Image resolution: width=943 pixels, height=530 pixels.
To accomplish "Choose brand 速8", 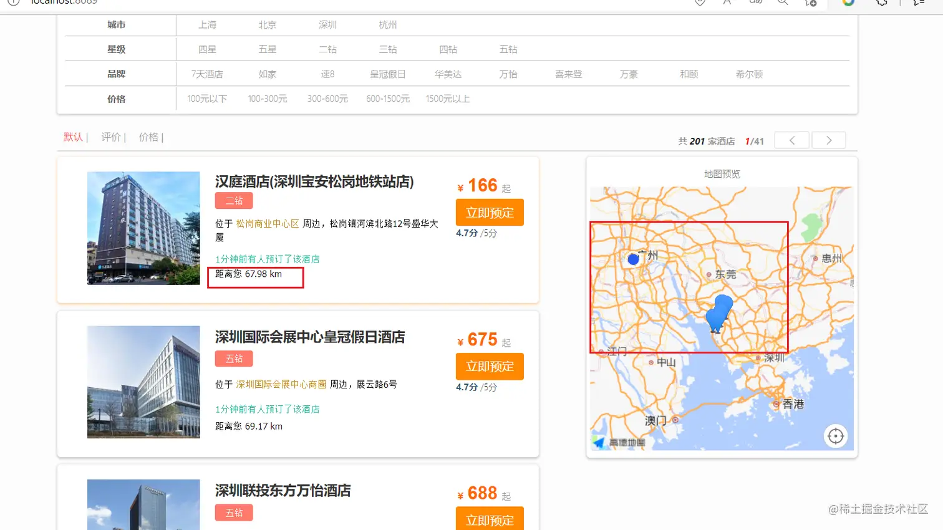I will [x=327, y=74].
